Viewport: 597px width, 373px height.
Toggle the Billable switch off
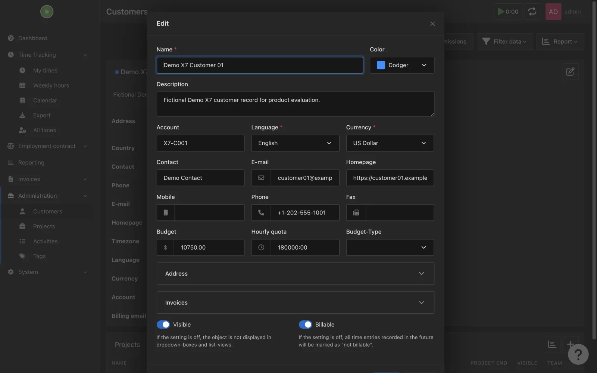tap(305, 325)
